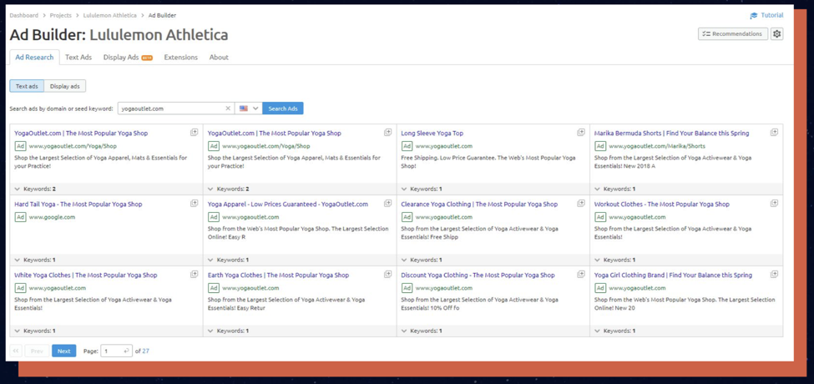Image resolution: width=814 pixels, height=384 pixels.
Task: Click www.google.com URL in Hard Tail ad
Action: [52, 217]
